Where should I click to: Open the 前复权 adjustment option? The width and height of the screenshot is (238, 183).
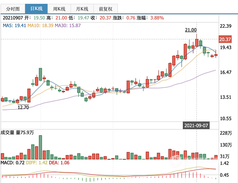[106, 8]
